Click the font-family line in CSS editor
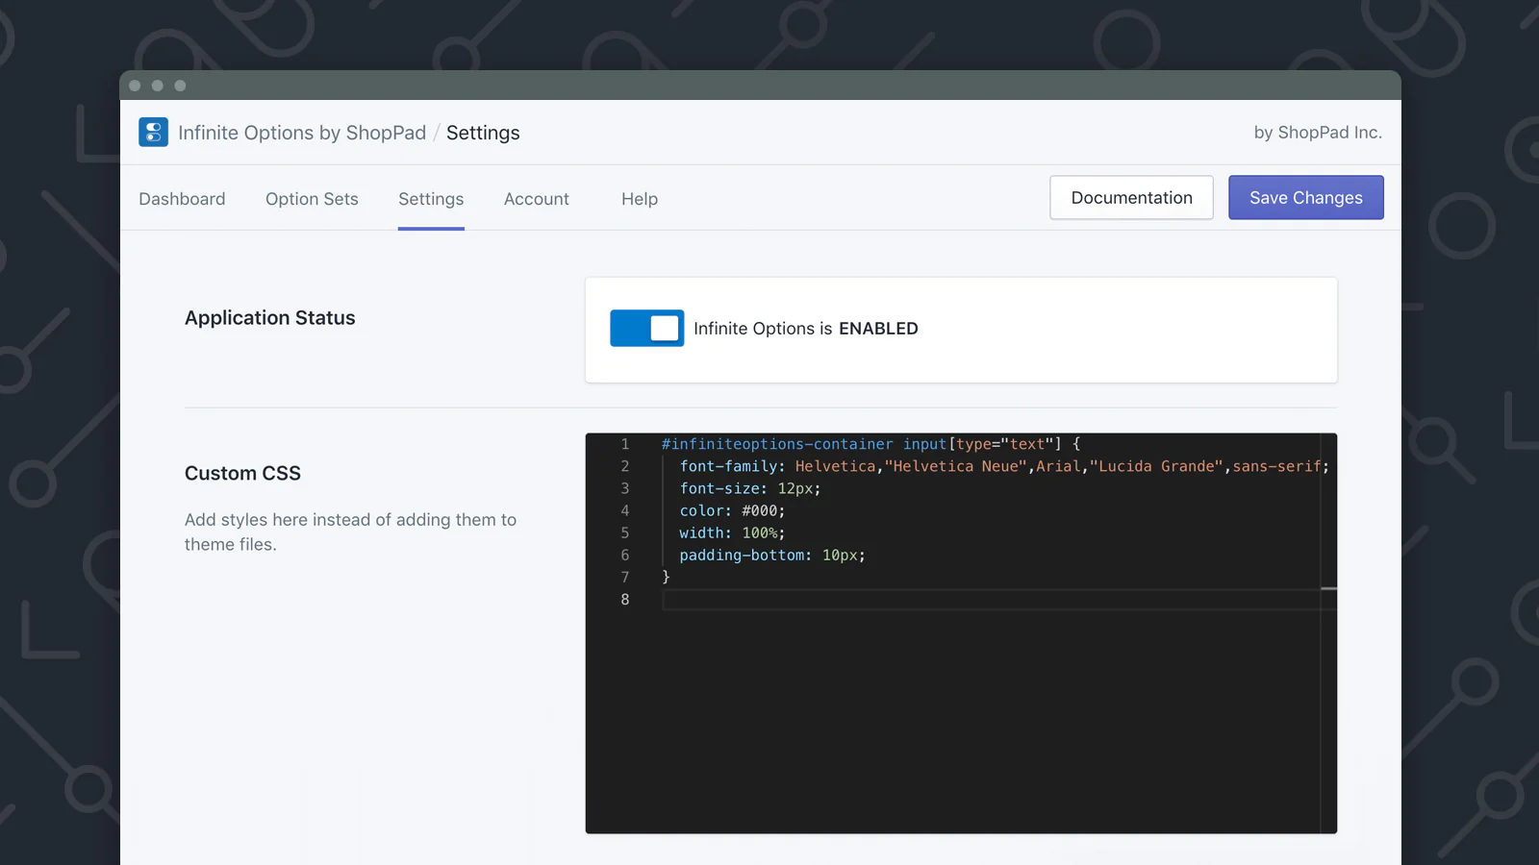This screenshot has width=1539, height=865. (x=1004, y=466)
